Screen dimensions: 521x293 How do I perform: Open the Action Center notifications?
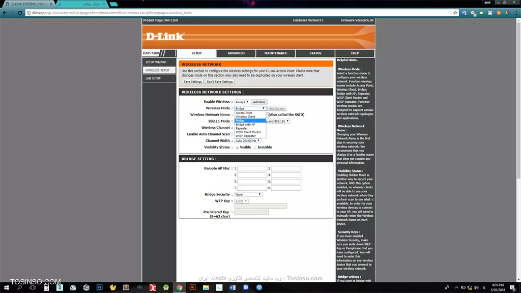pyautogui.click(x=513, y=288)
